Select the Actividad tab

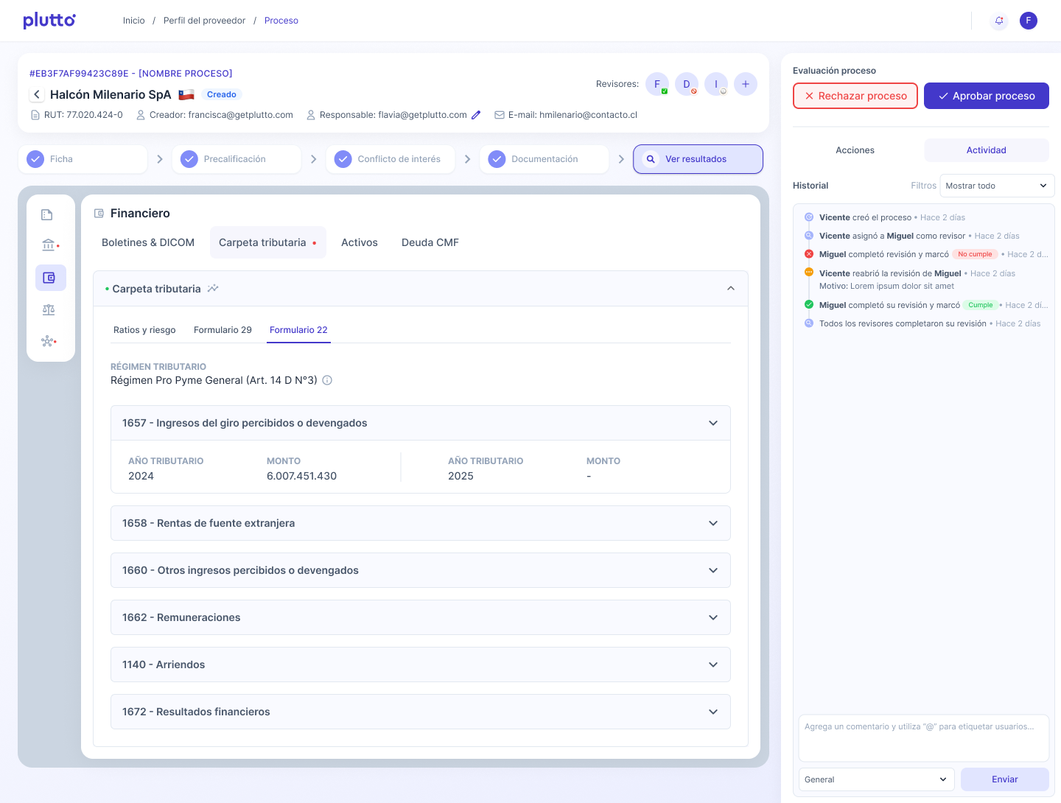(x=987, y=150)
